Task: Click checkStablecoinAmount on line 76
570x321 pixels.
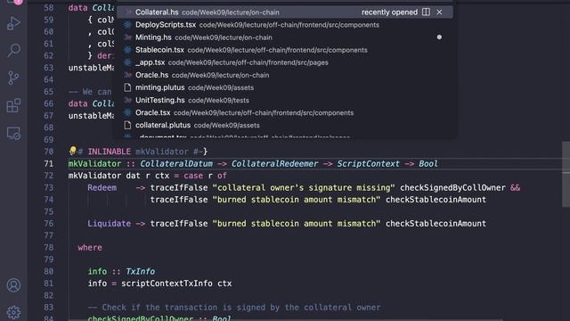Action: 436,224
